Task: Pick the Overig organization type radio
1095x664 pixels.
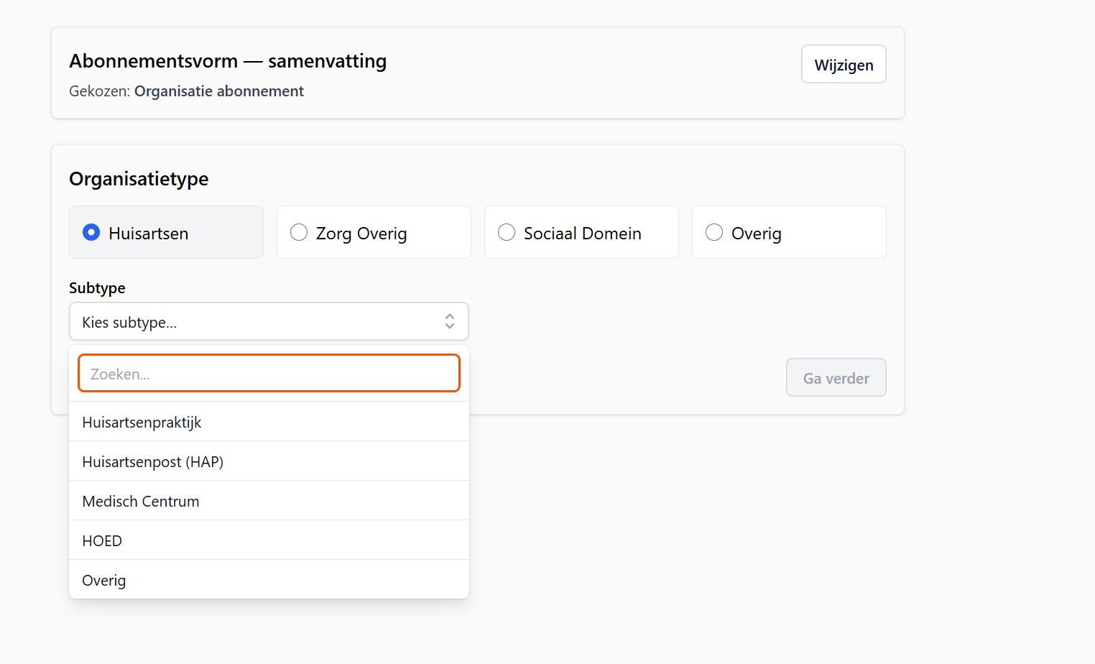Action: click(714, 232)
